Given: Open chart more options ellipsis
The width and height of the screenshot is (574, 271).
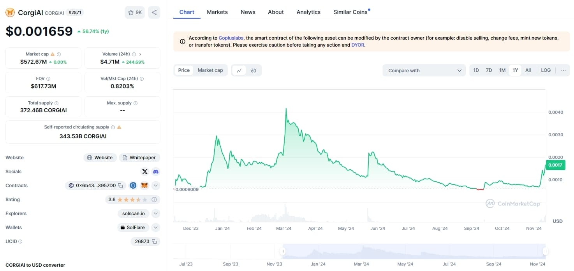Looking at the screenshot, I should point(563,70).
